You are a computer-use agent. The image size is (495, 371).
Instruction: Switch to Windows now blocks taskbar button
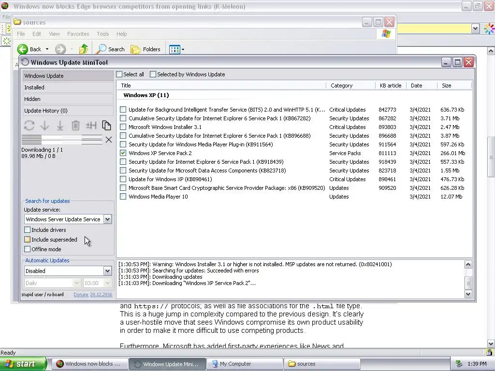tap(89, 364)
